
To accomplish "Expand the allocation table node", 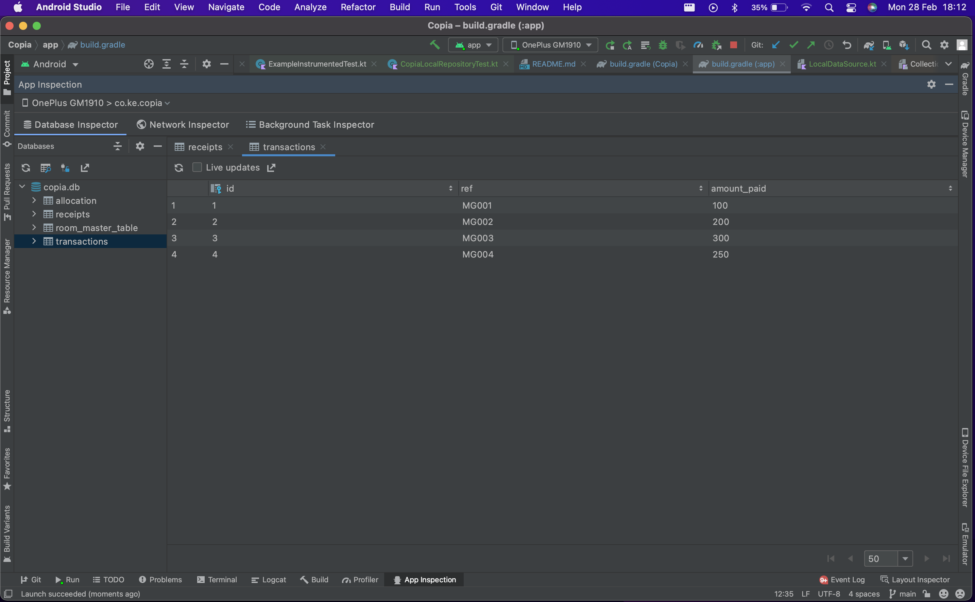I will click(x=34, y=200).
